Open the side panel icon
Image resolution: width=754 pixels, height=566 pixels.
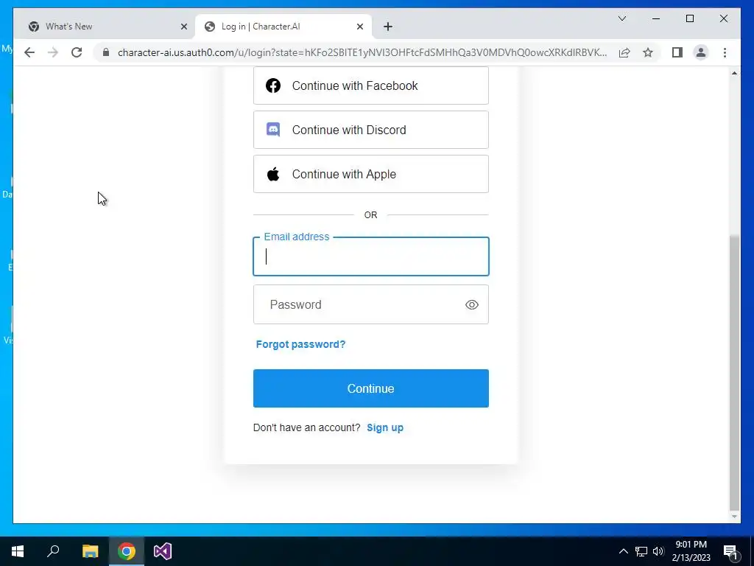point(677,52)
